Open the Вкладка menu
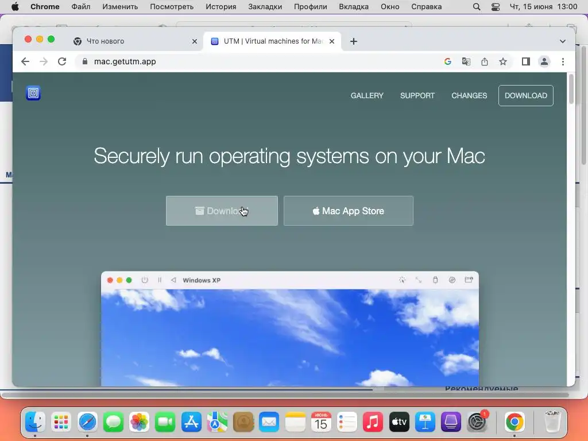The image size is (588, 441). click(354, 7)
